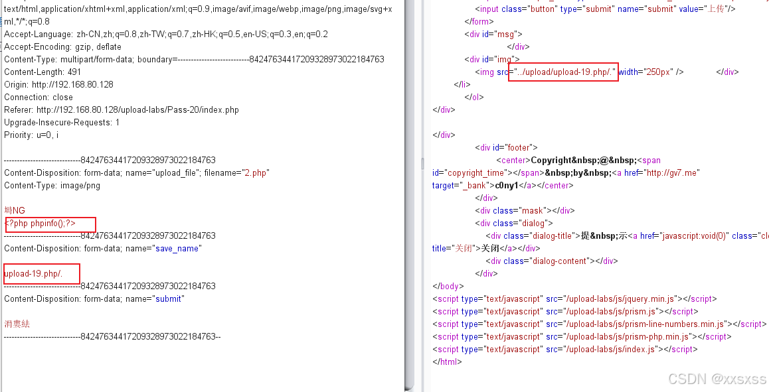Screen dimensions: 769x392
Task: Select the 'dialog-content' div line
Action: tap(552, 261)
